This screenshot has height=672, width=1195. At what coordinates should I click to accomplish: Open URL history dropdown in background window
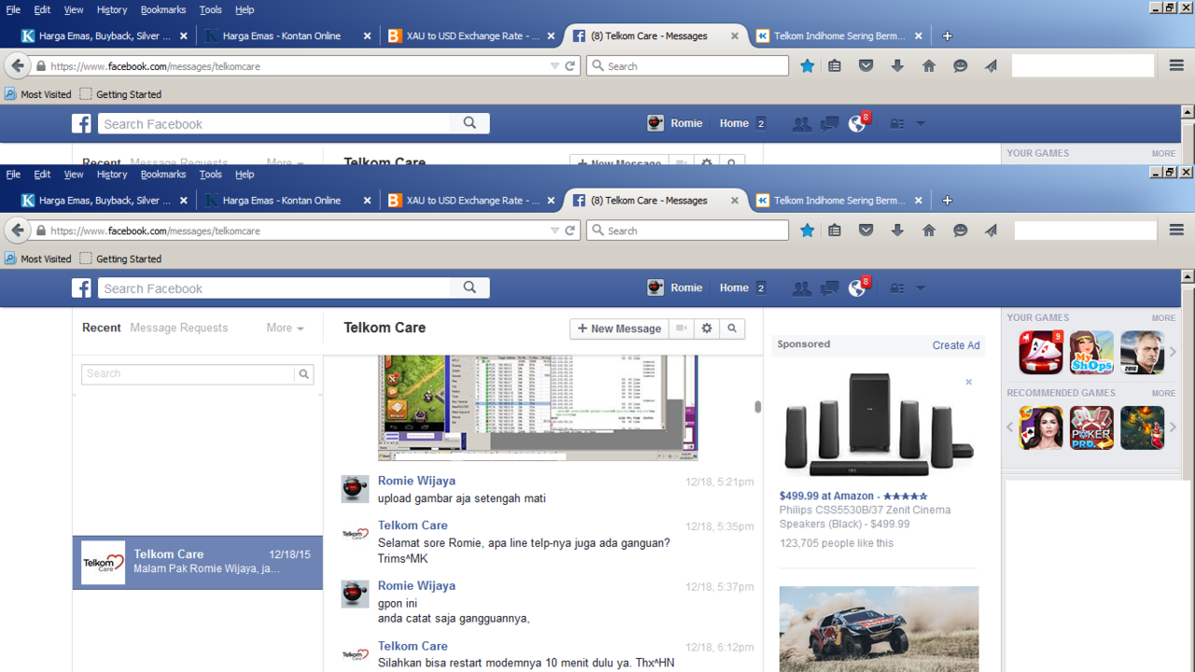(555, 66)
